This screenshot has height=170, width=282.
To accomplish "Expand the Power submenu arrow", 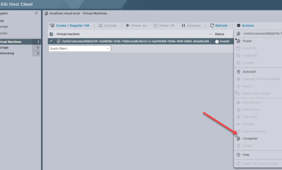I will [x=236, y=39].
